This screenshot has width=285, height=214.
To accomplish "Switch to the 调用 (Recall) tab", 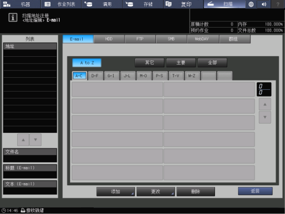I will pos(102,4).
